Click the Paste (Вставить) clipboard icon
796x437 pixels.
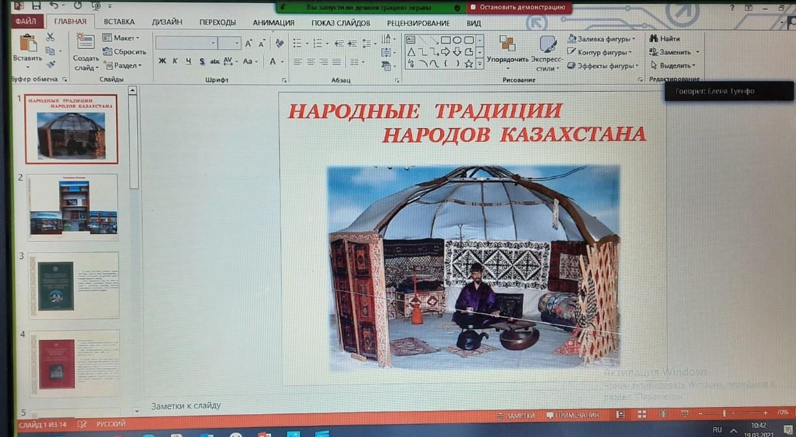(27, 44)
